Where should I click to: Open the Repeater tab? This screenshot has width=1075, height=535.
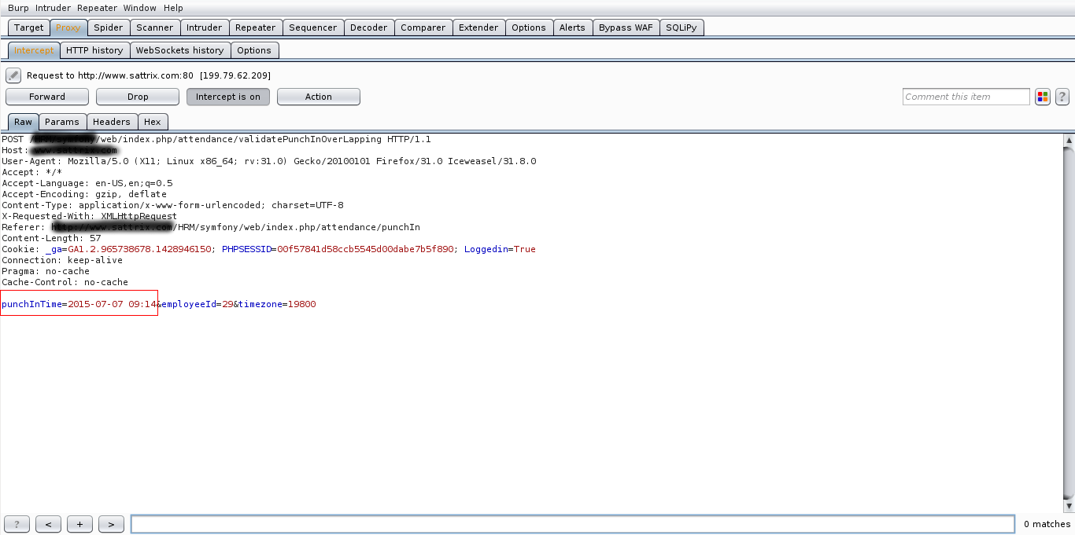255,27
